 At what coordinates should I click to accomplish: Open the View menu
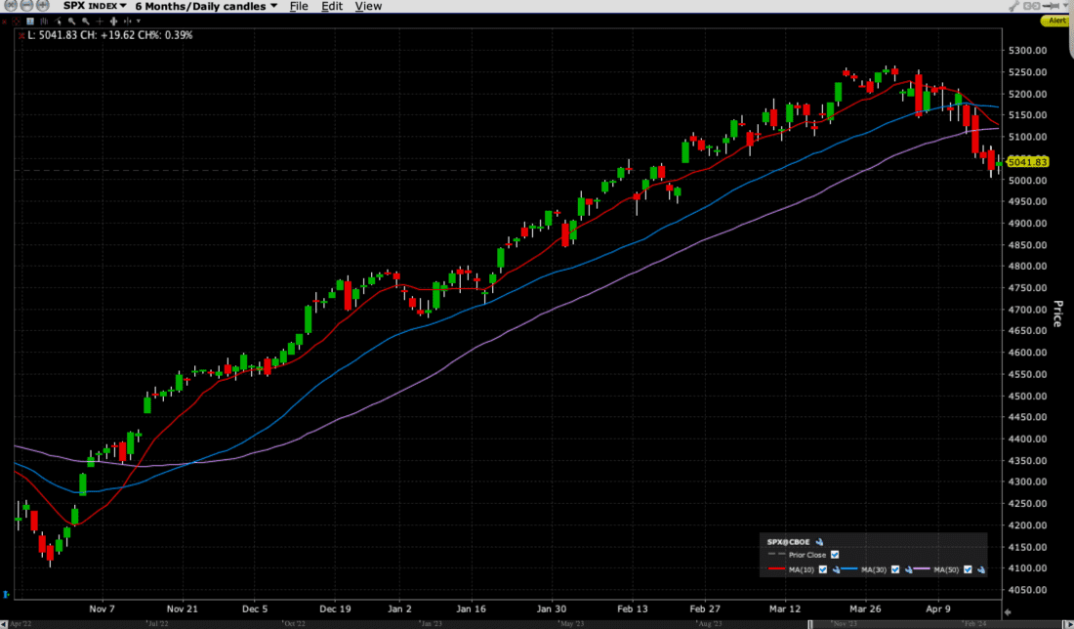click(x=368, y=6)
